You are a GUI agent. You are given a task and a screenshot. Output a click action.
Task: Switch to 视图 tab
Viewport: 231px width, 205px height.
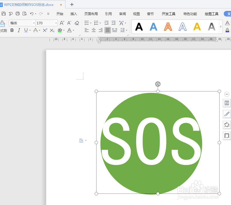tap(136, 14)
